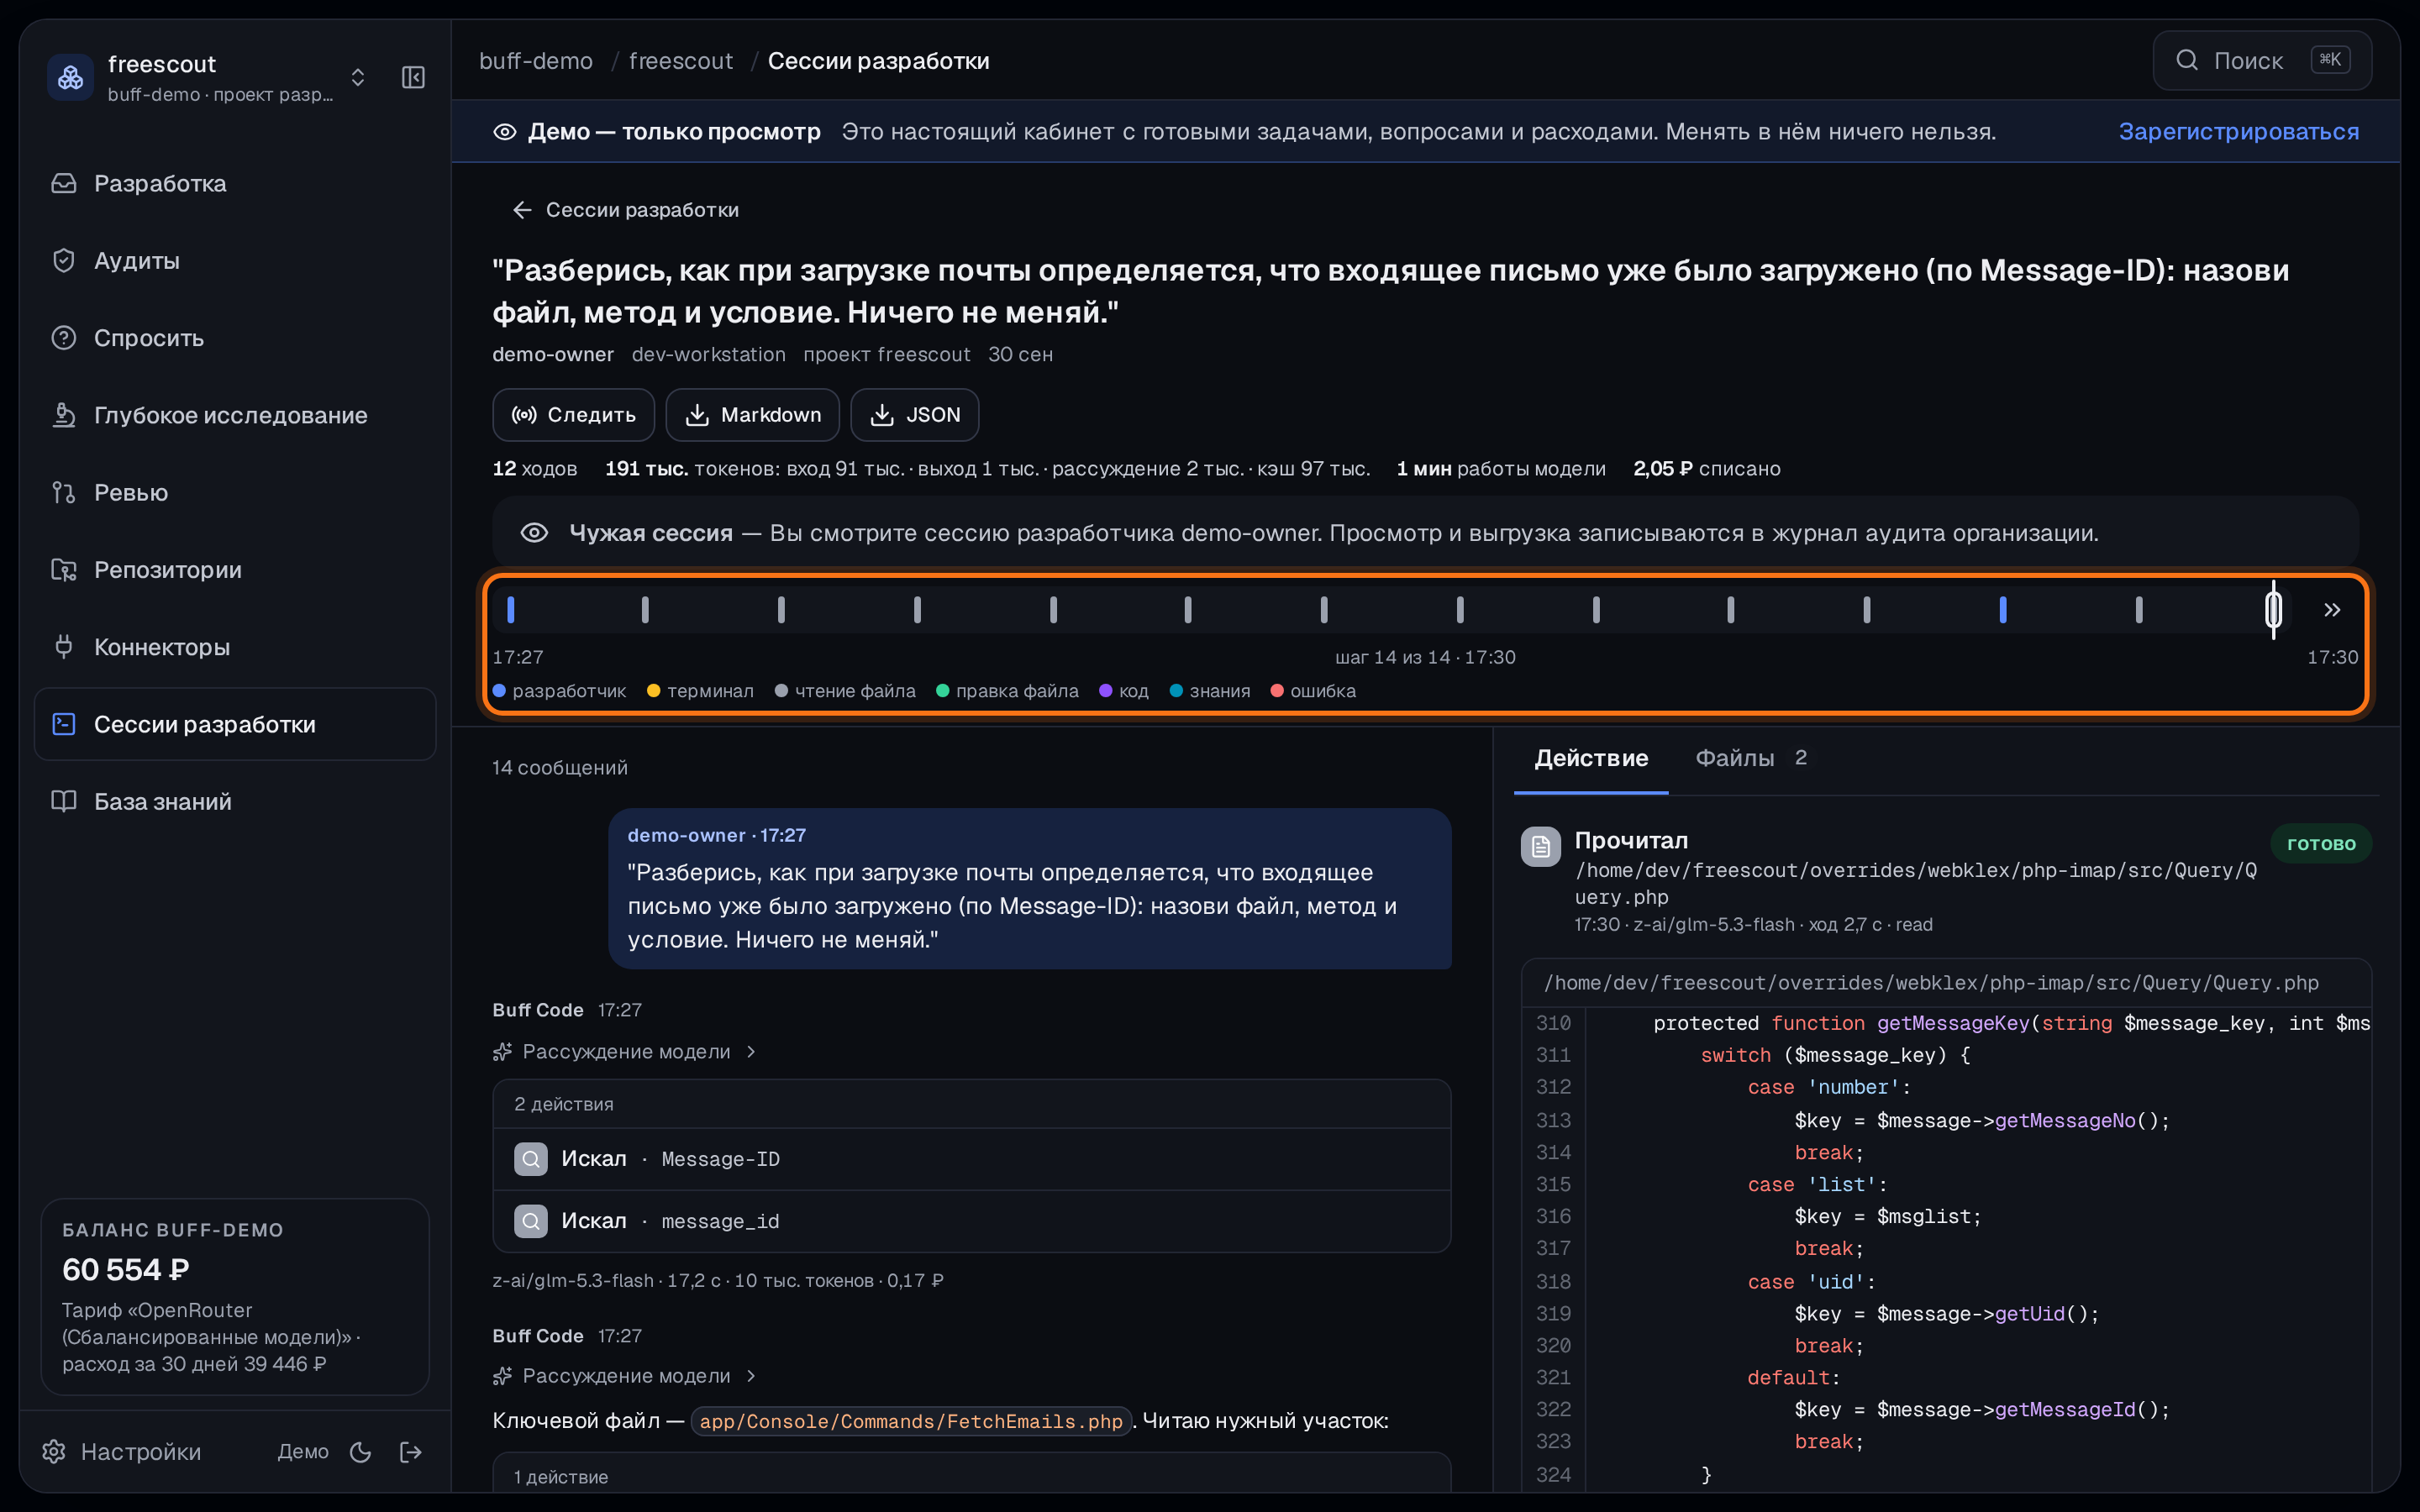
Task: Click the Коннекторы plug icon
Action: (x=64, y=647)
